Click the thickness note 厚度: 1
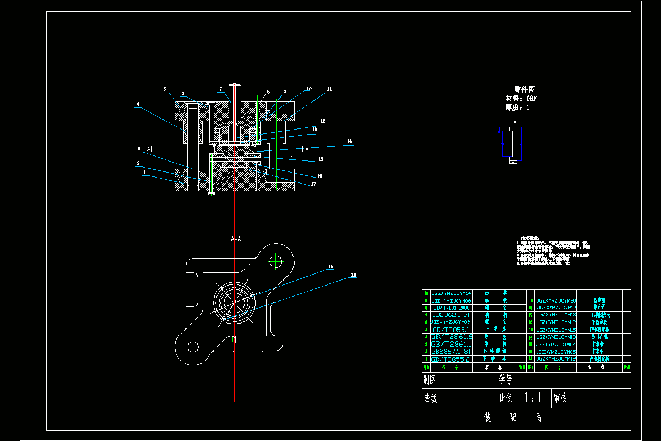The height and width of the screenshot is (441, 661). (518, 107)
